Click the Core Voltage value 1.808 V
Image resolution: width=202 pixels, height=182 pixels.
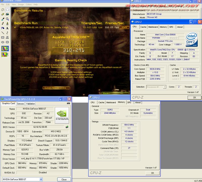pyautogui.click(x=178, y=45)
